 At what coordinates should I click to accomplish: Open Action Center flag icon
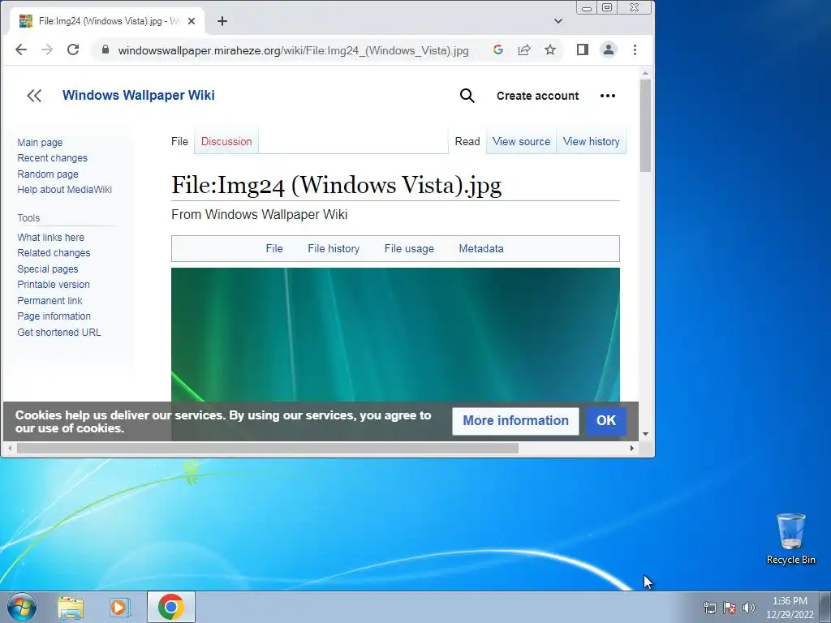click(x=730, y=608)
